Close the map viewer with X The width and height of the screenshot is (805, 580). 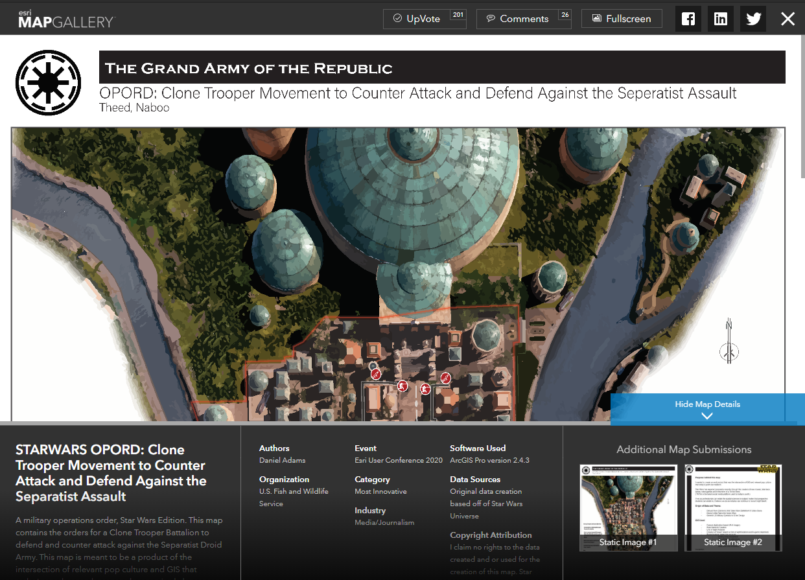[x=787, y=19]
